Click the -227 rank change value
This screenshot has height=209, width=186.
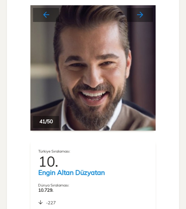point(51,203)
